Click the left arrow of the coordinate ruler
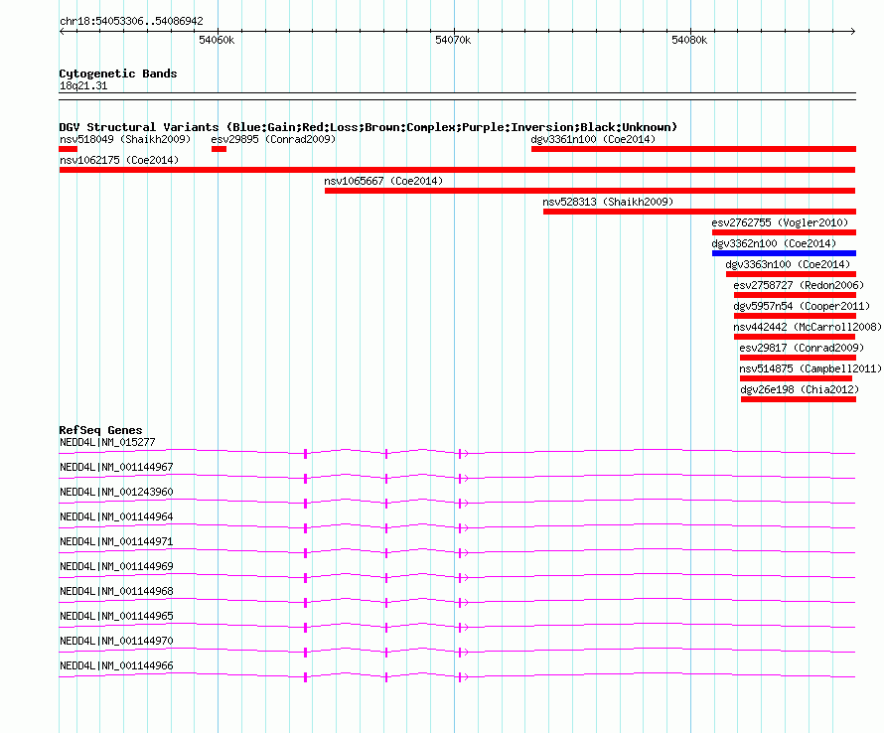The height and width of the screenshot is (733, 884). tap(62, 31)
